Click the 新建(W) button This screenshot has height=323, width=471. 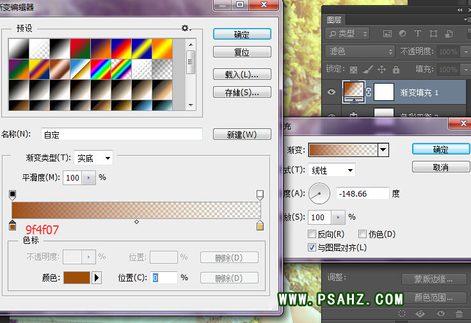(242, 134)
